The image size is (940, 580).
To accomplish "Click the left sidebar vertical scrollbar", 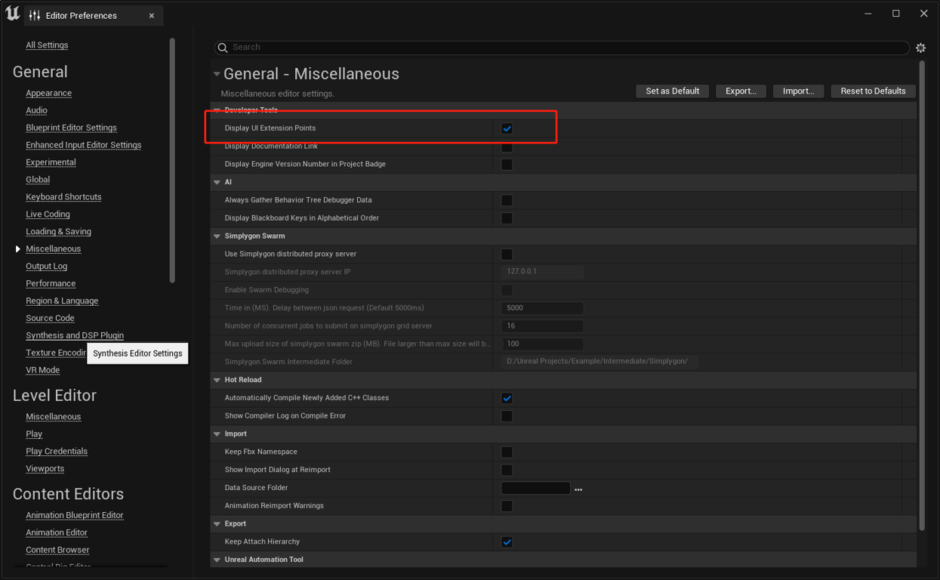I will pyautogui.click(x=172, y=159).
